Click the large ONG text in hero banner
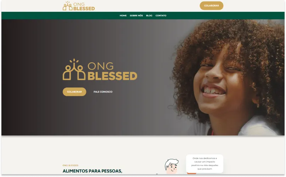The height and width of the screenshot is (177, 286). pos(101,66)
